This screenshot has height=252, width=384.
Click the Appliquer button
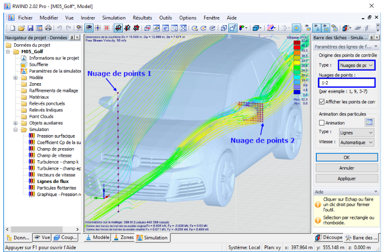coord(347,178)
